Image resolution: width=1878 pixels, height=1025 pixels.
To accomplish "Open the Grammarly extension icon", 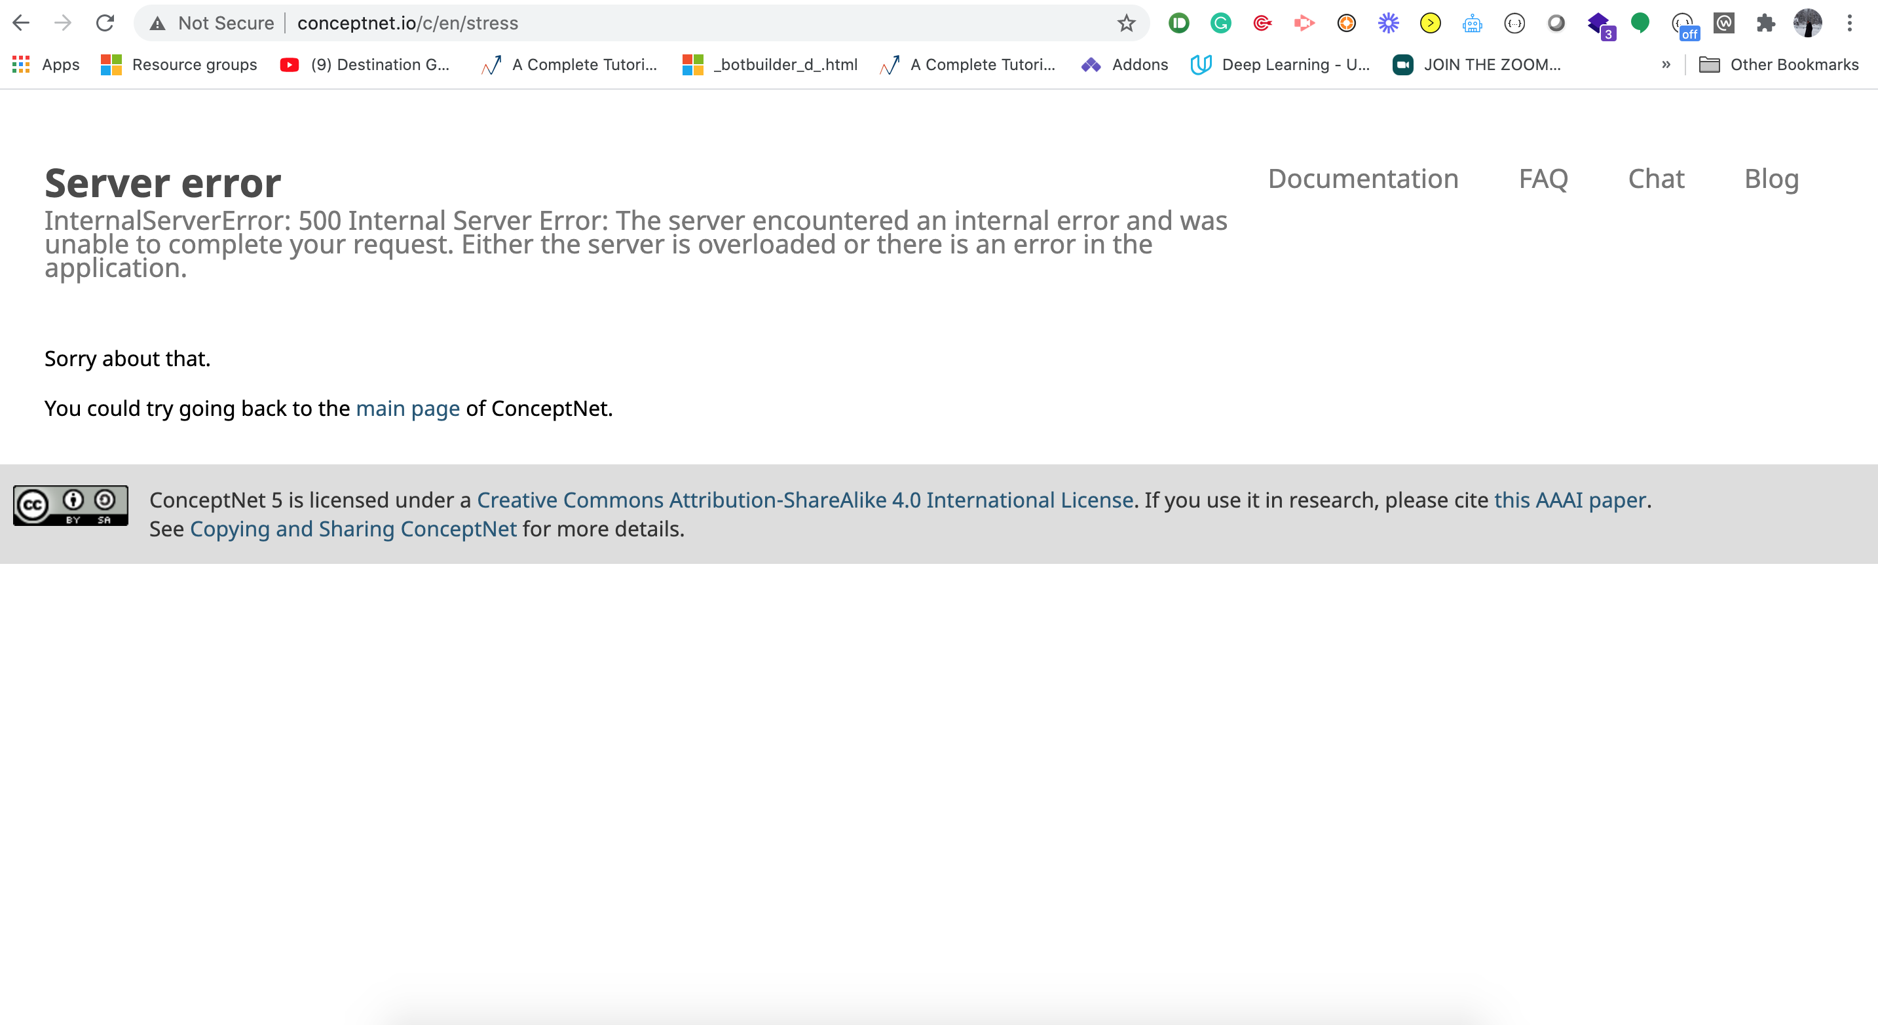I will point(1220,23).
